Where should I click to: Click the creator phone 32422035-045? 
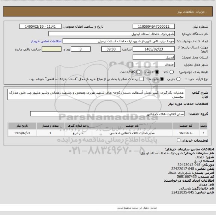coord(183,192)
